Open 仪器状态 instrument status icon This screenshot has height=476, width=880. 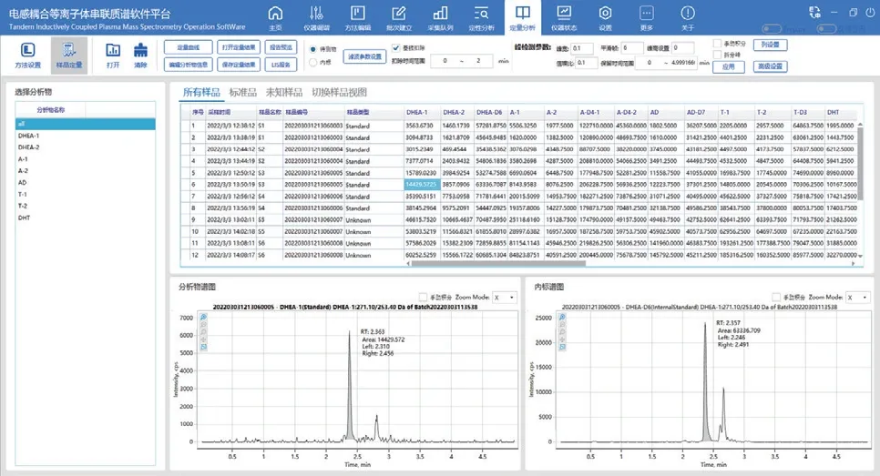point(564,18)
